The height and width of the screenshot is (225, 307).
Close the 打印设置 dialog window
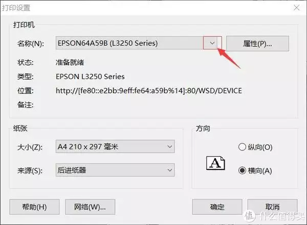pos(297,8)
